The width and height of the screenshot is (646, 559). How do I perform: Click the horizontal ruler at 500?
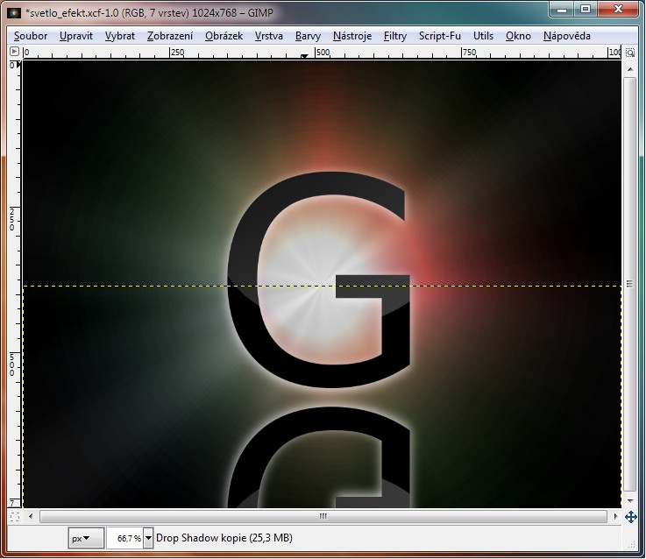pyautogui.click(x=323, y=53)
